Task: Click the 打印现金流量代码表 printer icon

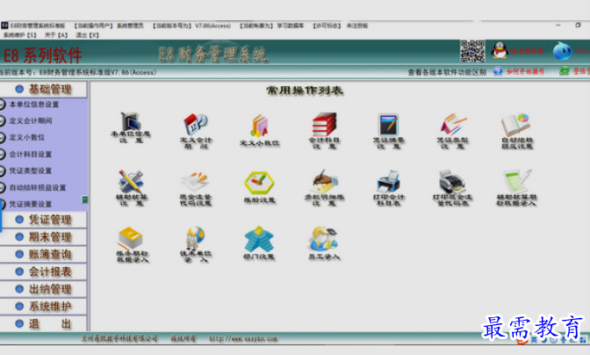Action: pos(453,187)
